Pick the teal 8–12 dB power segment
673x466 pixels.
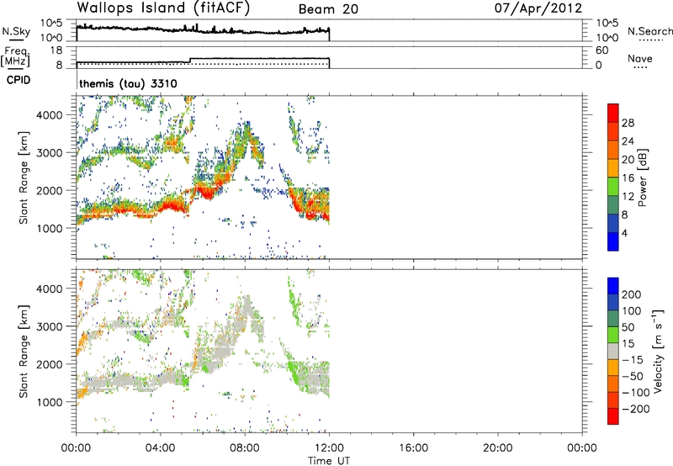pos(613,205)
